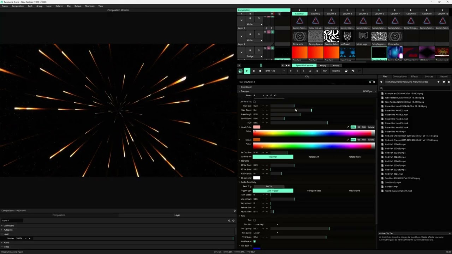The width and height of the screenshot is (452, 254).
Task: Start playback with the transport play button
Action: pos(247,71)
